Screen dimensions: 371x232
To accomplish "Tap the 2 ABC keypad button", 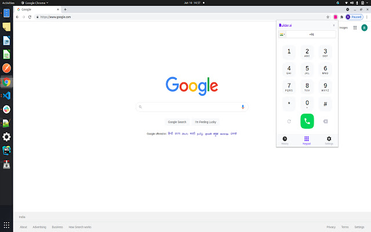I will tap(307, 52).
